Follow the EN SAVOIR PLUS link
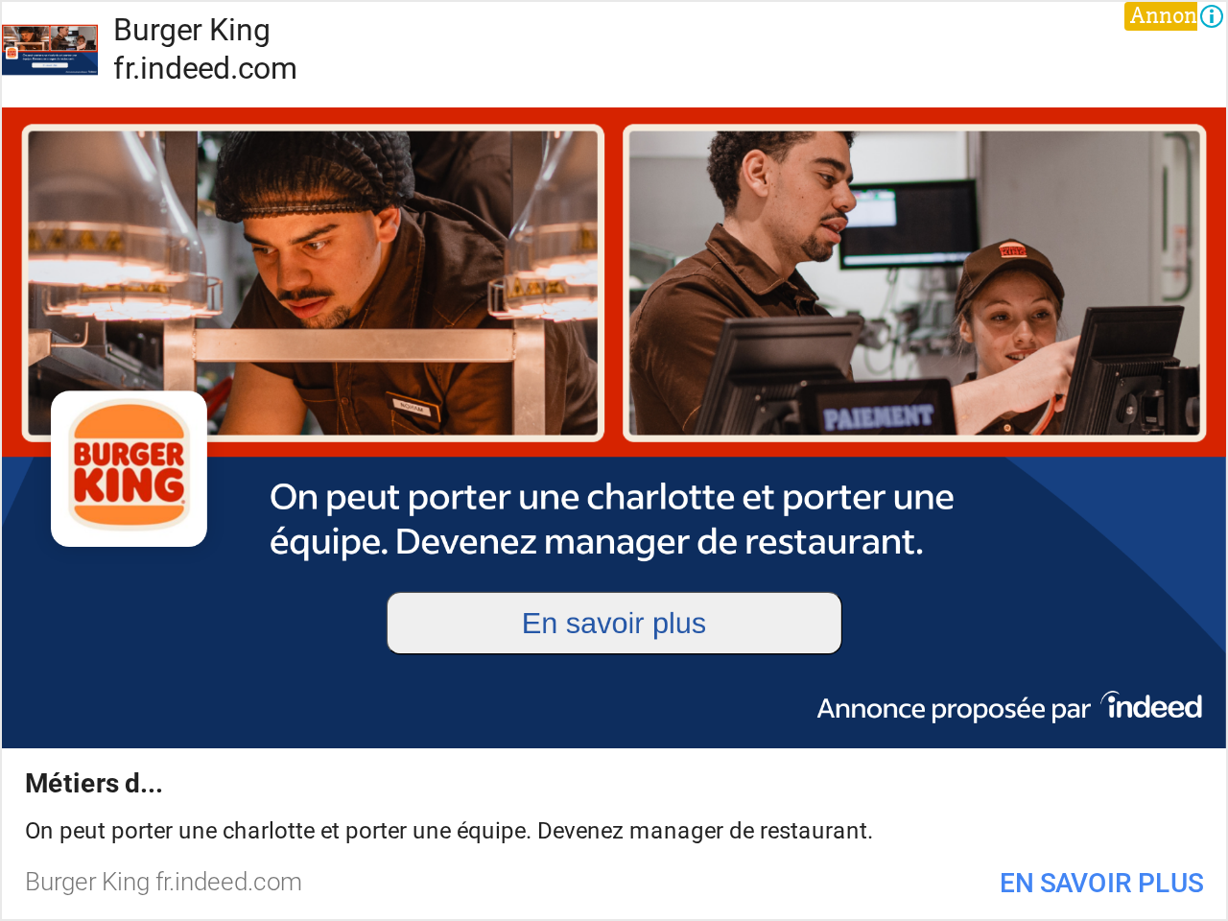 (1101, 883)
